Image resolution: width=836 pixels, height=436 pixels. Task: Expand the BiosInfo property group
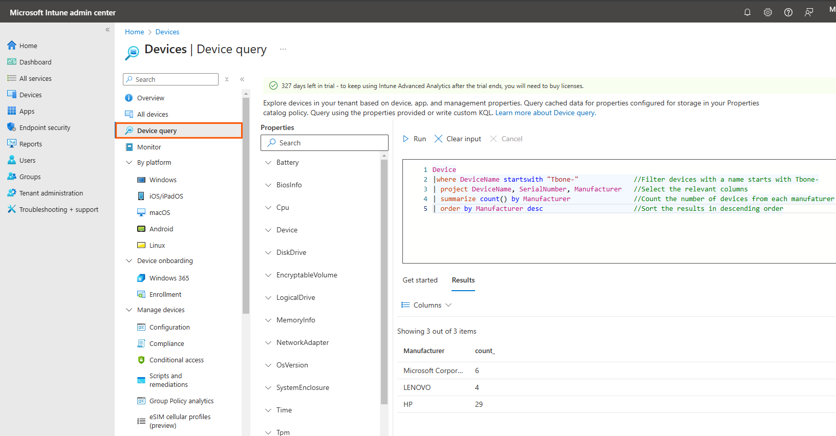268,185
